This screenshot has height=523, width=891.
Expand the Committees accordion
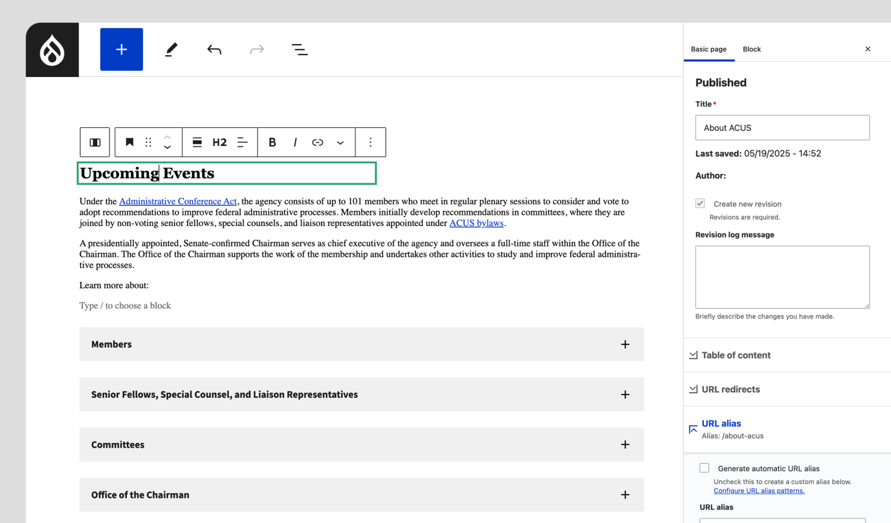click(361, 445)
